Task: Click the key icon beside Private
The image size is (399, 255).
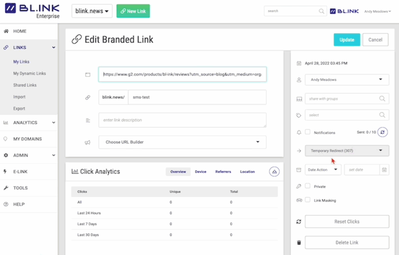Action: coord(299,186)
